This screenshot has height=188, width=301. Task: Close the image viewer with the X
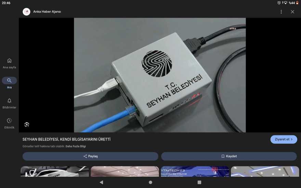(292, 12)
